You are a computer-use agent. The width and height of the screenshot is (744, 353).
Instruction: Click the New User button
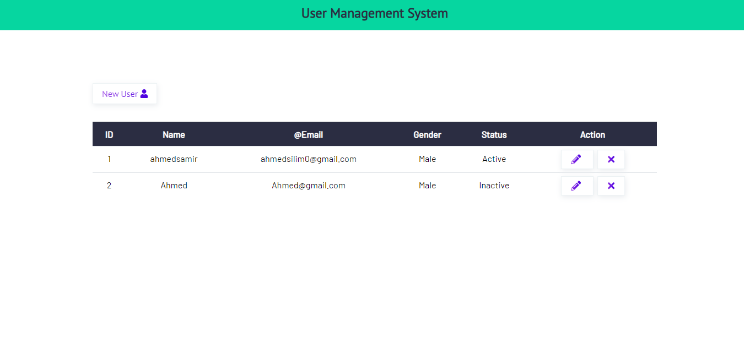125,94
